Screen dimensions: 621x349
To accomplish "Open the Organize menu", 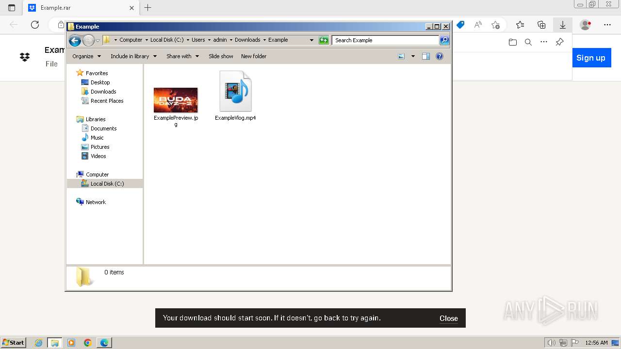I will [x=86, y=56].
